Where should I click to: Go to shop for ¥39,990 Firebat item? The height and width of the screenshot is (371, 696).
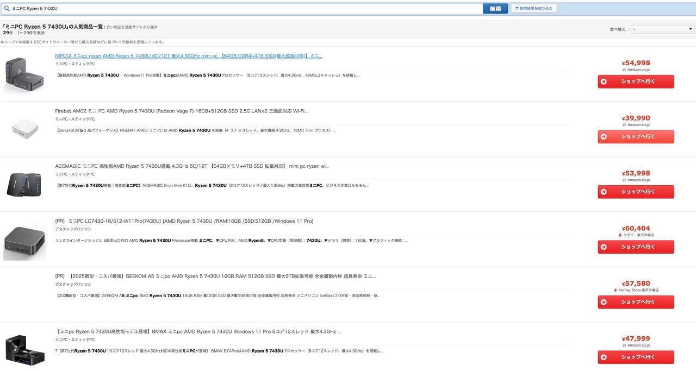coord(636,136)
